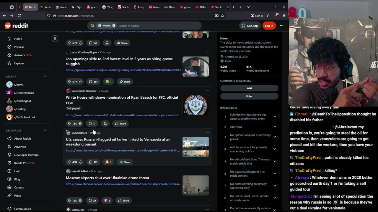Open Job openings post thumbnail
This screenshot has height=212, width=378.
tap(195, 67)
